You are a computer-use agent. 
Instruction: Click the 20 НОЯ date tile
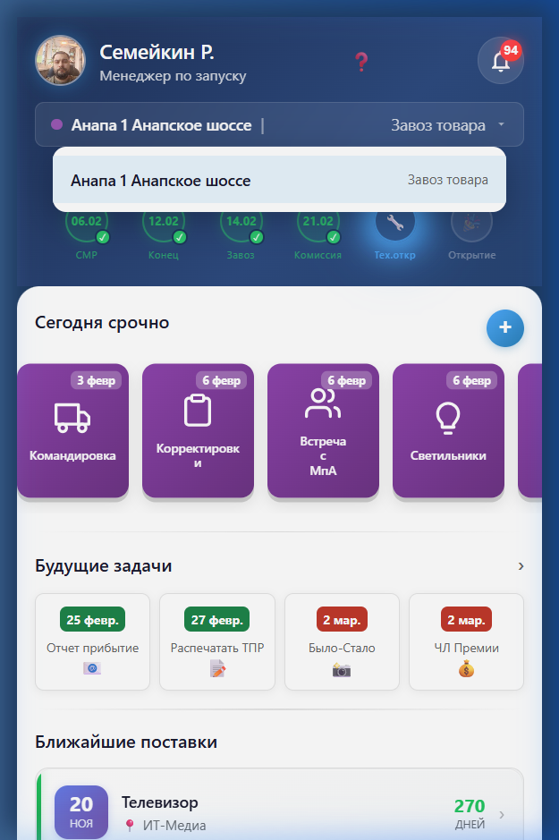[x=81, y=811]
